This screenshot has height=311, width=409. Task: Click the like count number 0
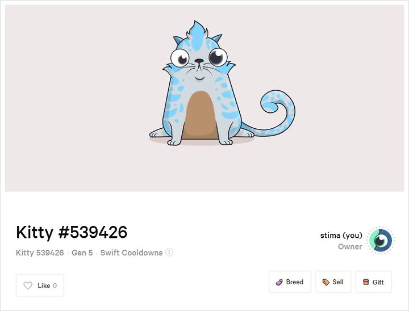[x=55, y=285]
